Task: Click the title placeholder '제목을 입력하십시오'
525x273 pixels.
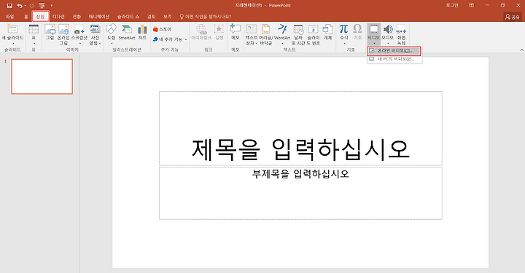Action: (x=300, y=128)
